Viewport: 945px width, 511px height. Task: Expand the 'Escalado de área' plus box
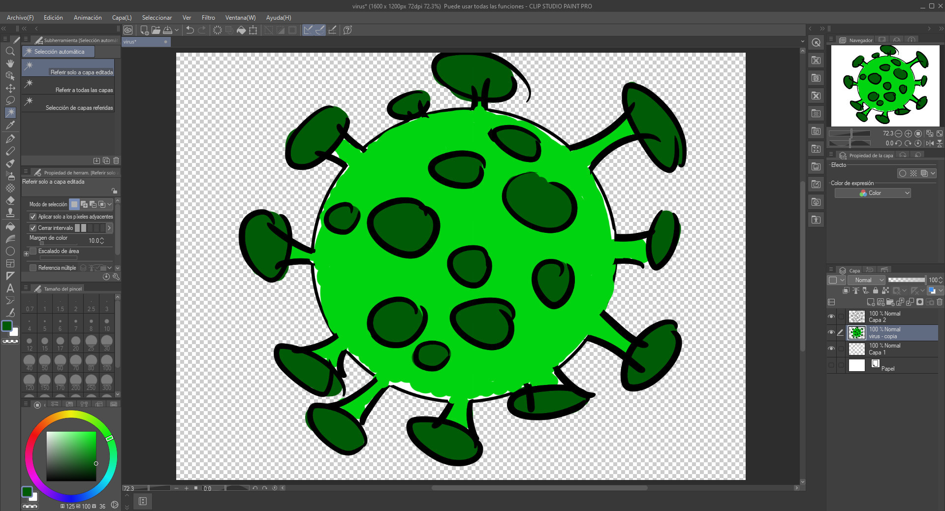26,254
